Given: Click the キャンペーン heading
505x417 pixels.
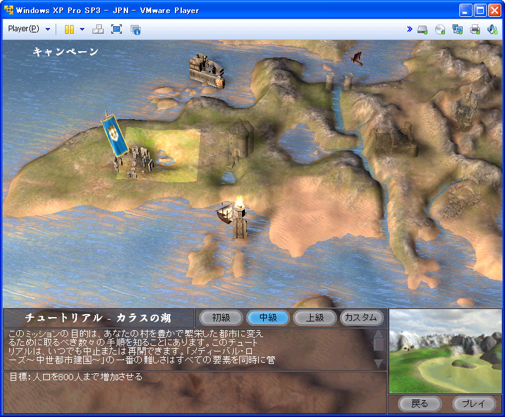Looking at the screenshot, I should coord(66,52).
